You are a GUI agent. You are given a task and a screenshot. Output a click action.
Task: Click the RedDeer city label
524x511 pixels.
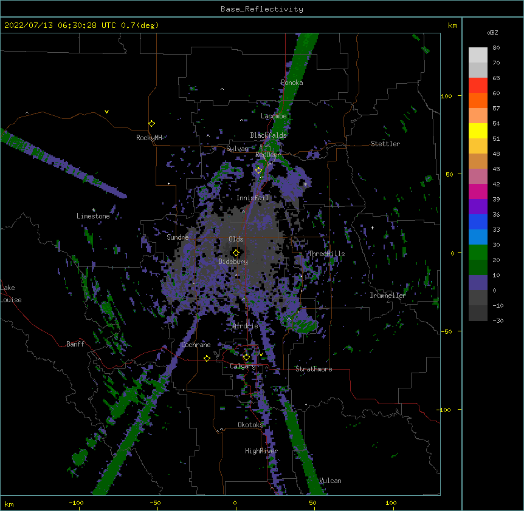pyautogui.click(x=267, y=155)
